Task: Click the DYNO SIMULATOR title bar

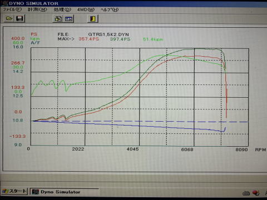Action: tap(133, 3)
